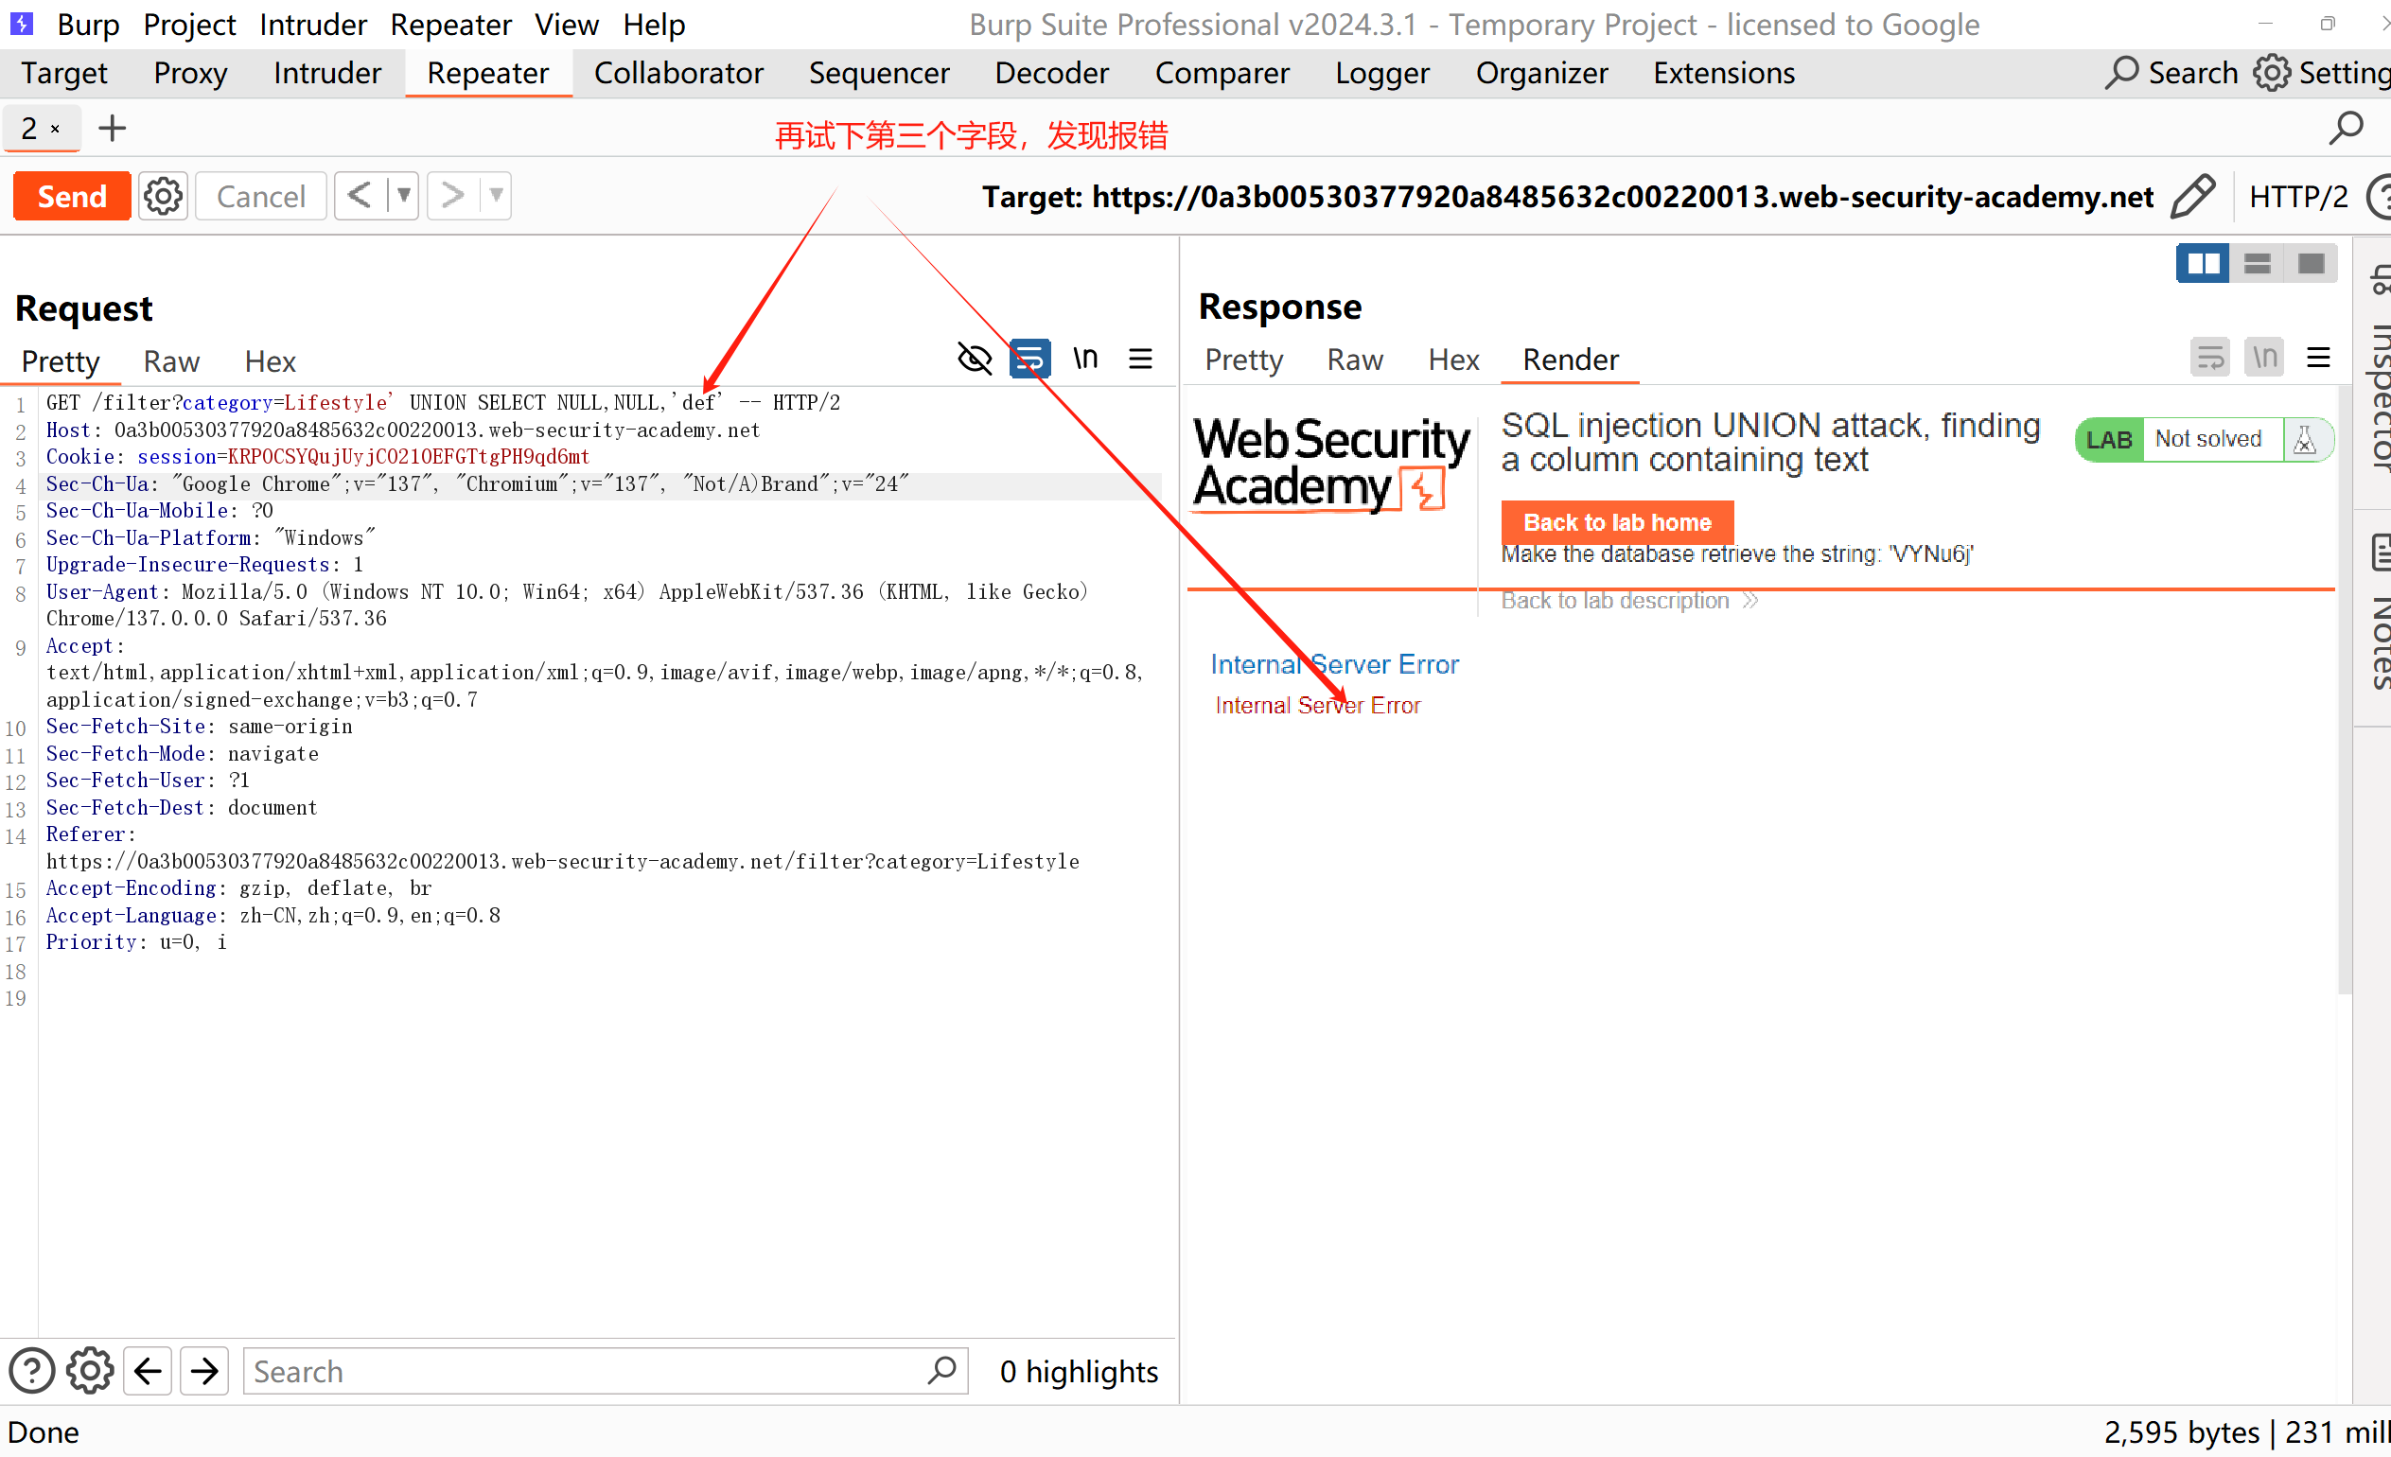Click the tab bar search magnifier icon
Viewport: 2391px width, 1457px height.
2346,128
